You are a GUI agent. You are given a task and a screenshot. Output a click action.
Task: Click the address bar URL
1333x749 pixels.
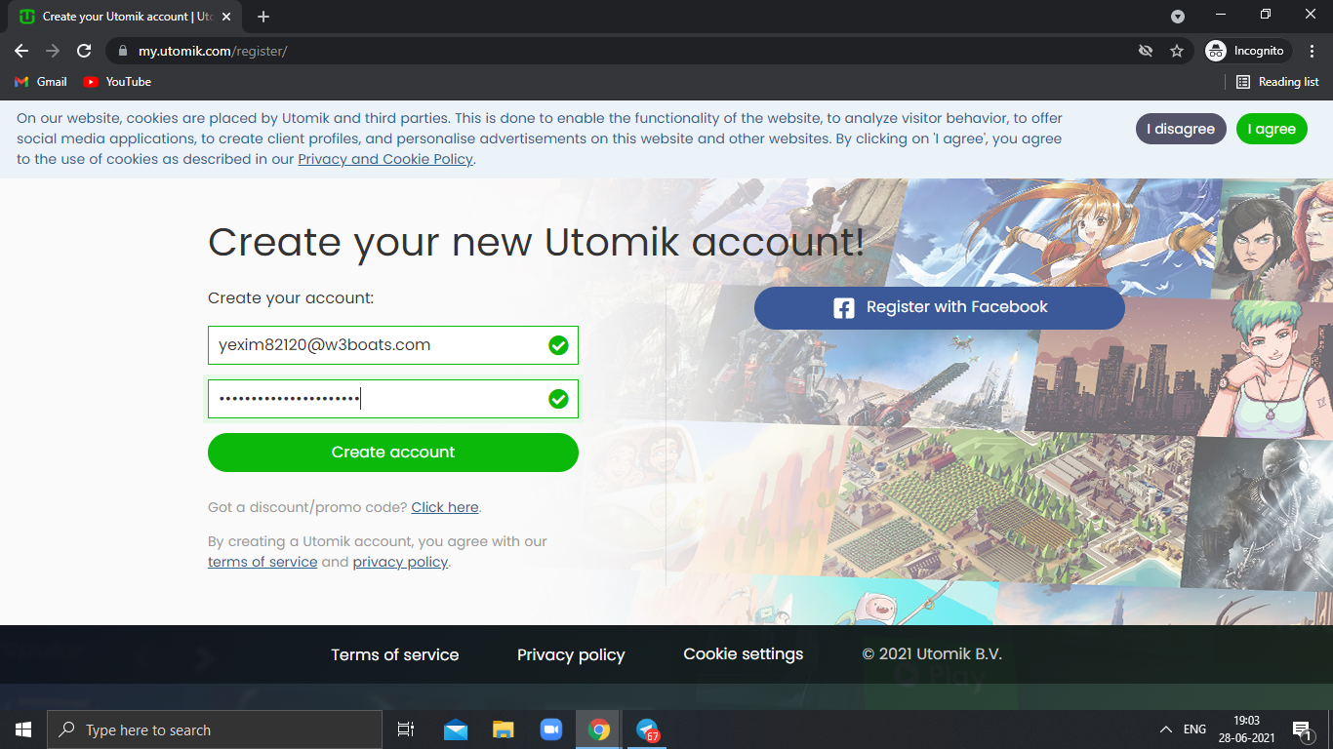point(213,51)
